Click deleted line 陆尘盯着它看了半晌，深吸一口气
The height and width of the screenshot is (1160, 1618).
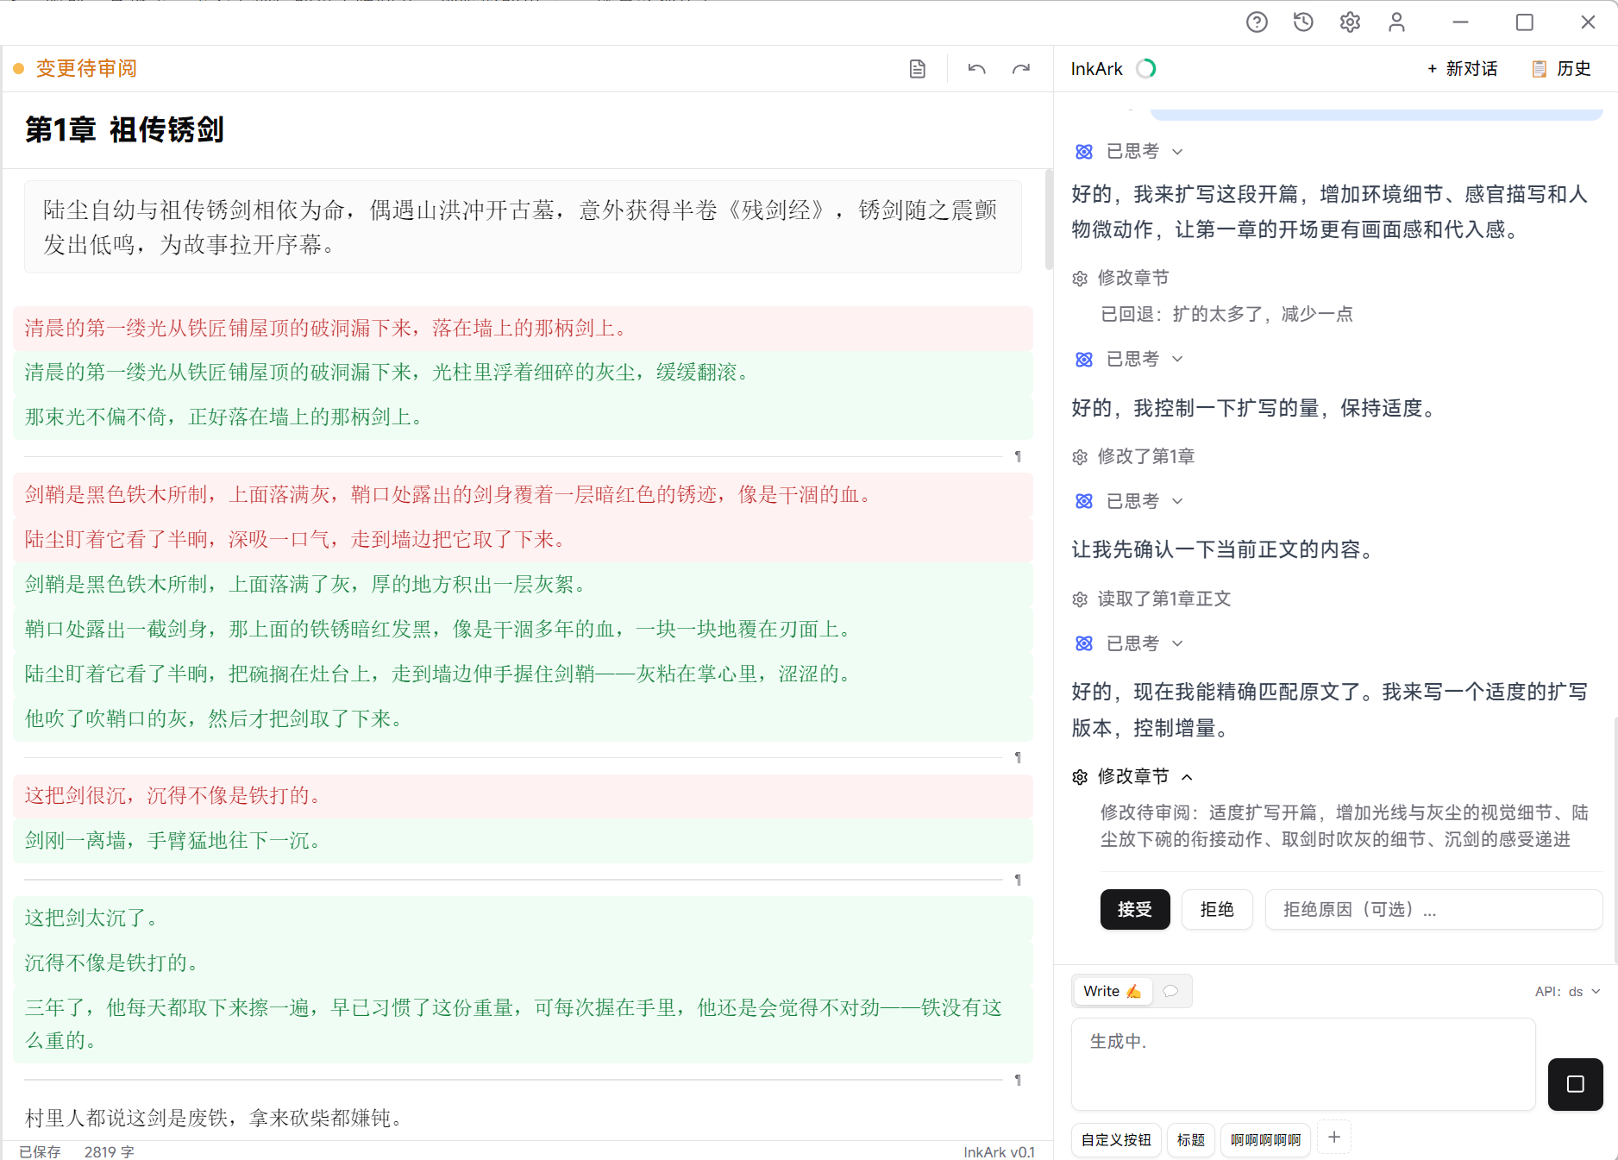click(x=523, y=540)
